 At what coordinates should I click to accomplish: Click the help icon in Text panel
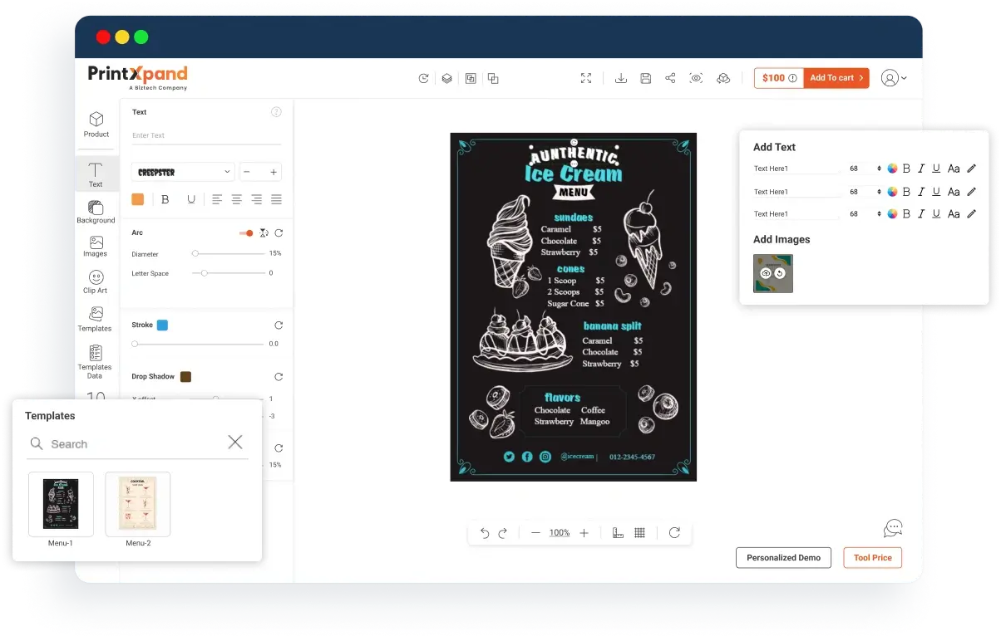point(277,112)
